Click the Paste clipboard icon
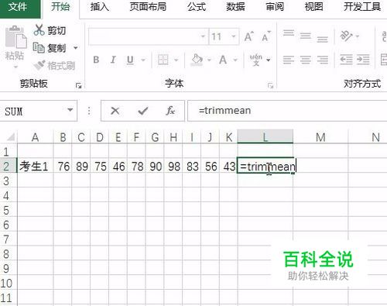 (x=16, y=36)
